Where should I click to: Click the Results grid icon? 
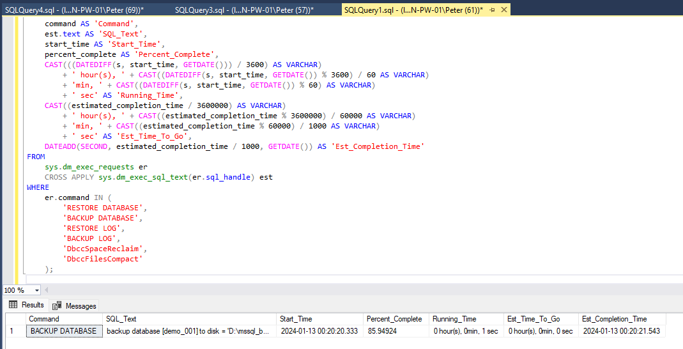[13, 306]
